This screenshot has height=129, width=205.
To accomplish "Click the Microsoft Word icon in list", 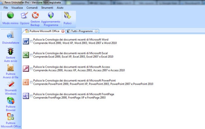I will pyautogui.click(x=26, y=41).
